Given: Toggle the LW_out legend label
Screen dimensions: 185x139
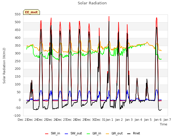Looking at the screenshot, I should pyautogui.click(x=117, y=133).
